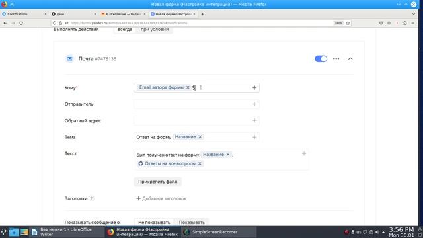Add a variable to the Текст field

(304, 153)
